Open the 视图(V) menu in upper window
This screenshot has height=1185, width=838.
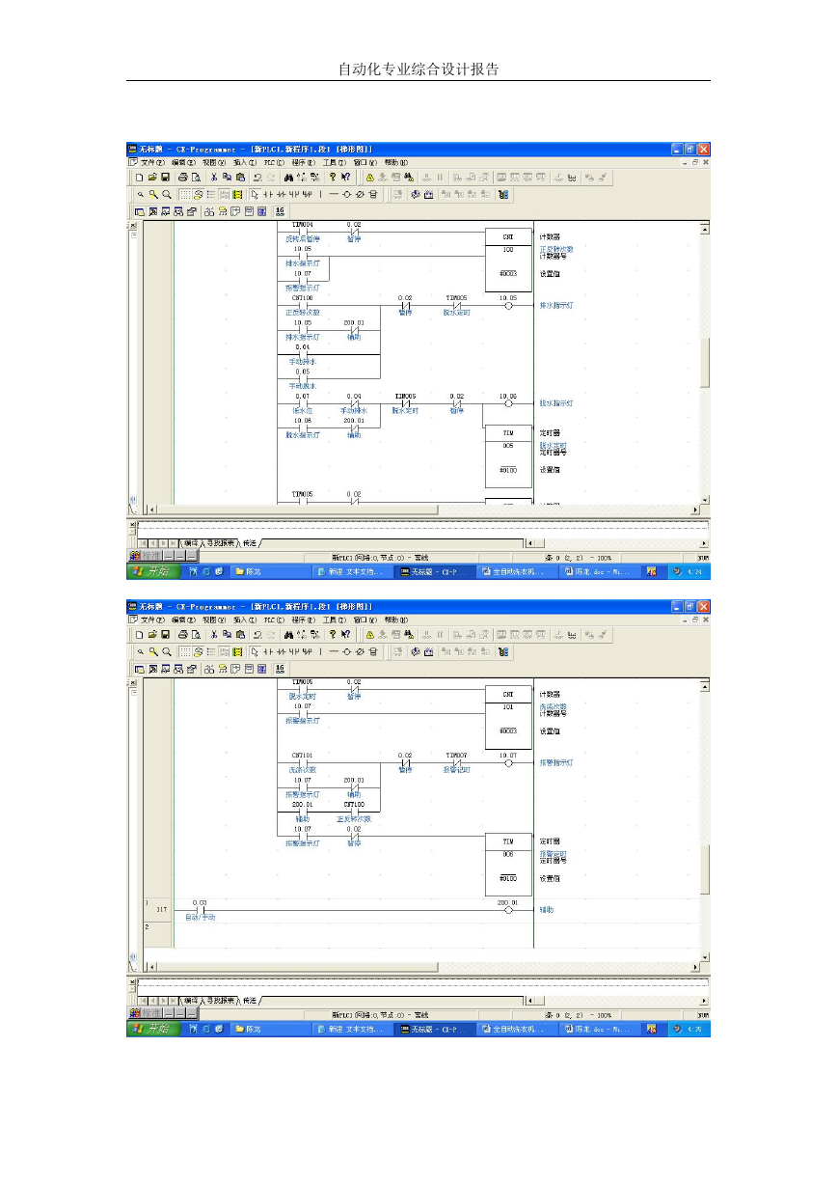214,163
